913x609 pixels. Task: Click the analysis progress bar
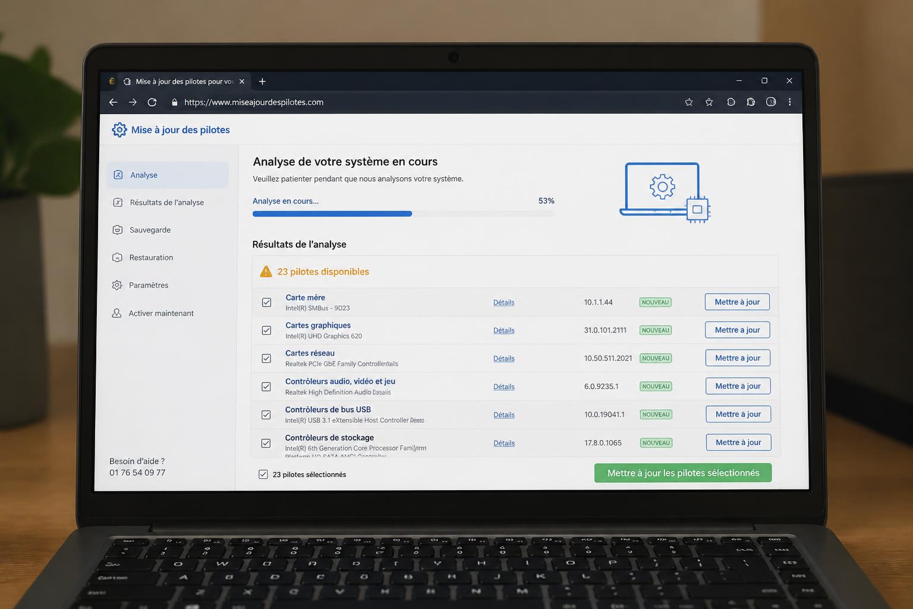(x=404, y=214)
